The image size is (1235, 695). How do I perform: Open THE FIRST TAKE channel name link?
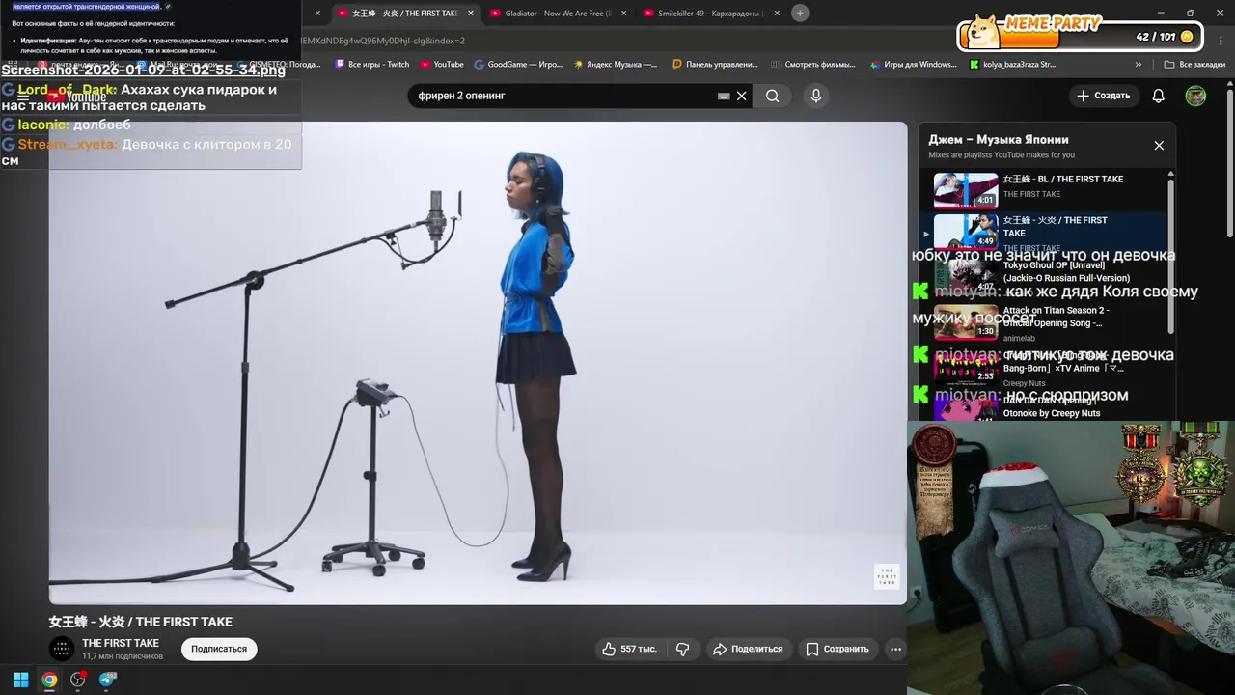121,643
